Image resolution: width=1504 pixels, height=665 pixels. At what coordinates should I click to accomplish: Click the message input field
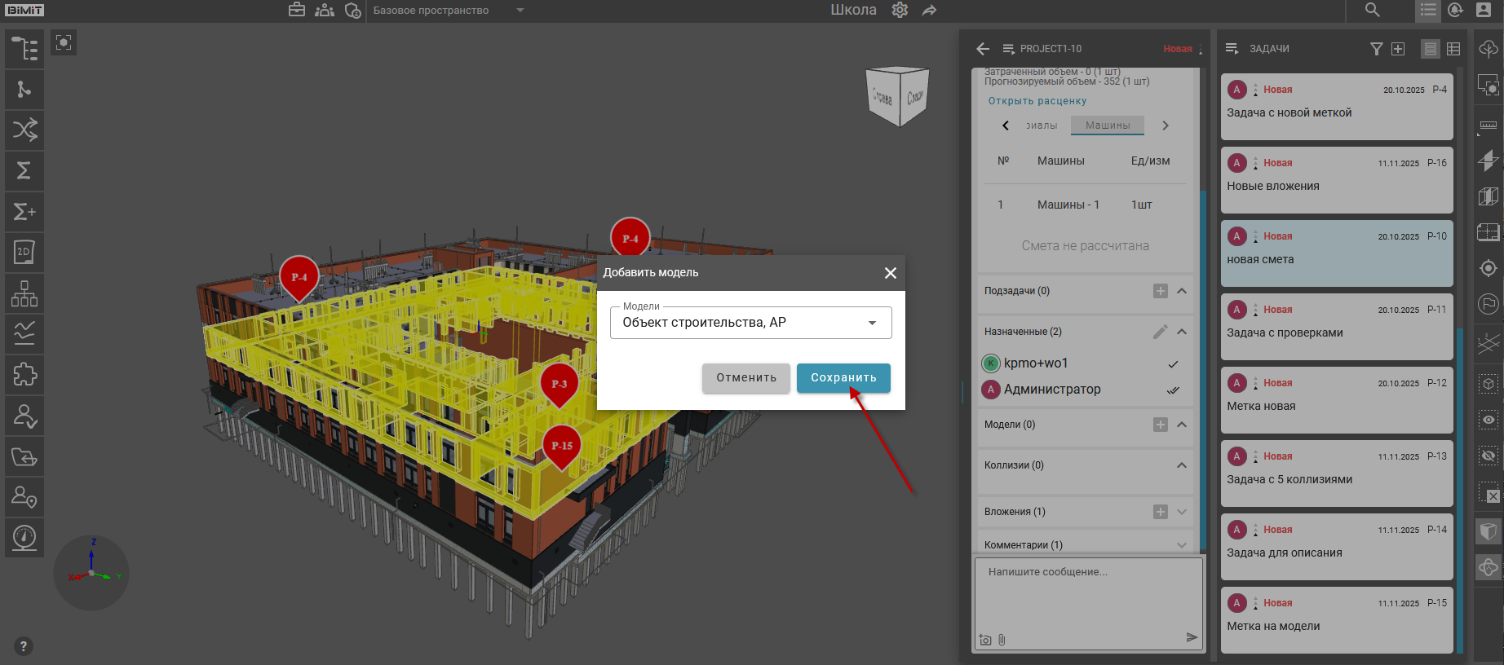pyautogui.click(x=1088, y=595)
